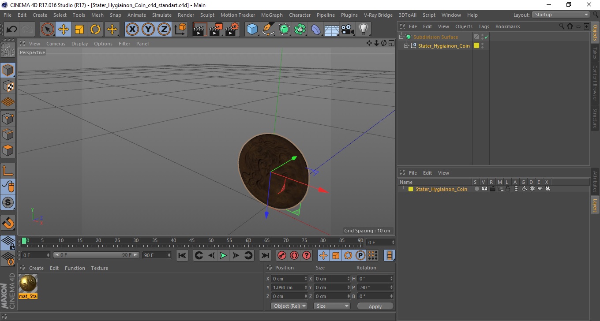600x321 pixels.
Task: Select the Scale tool
Action: click(79, 30)
